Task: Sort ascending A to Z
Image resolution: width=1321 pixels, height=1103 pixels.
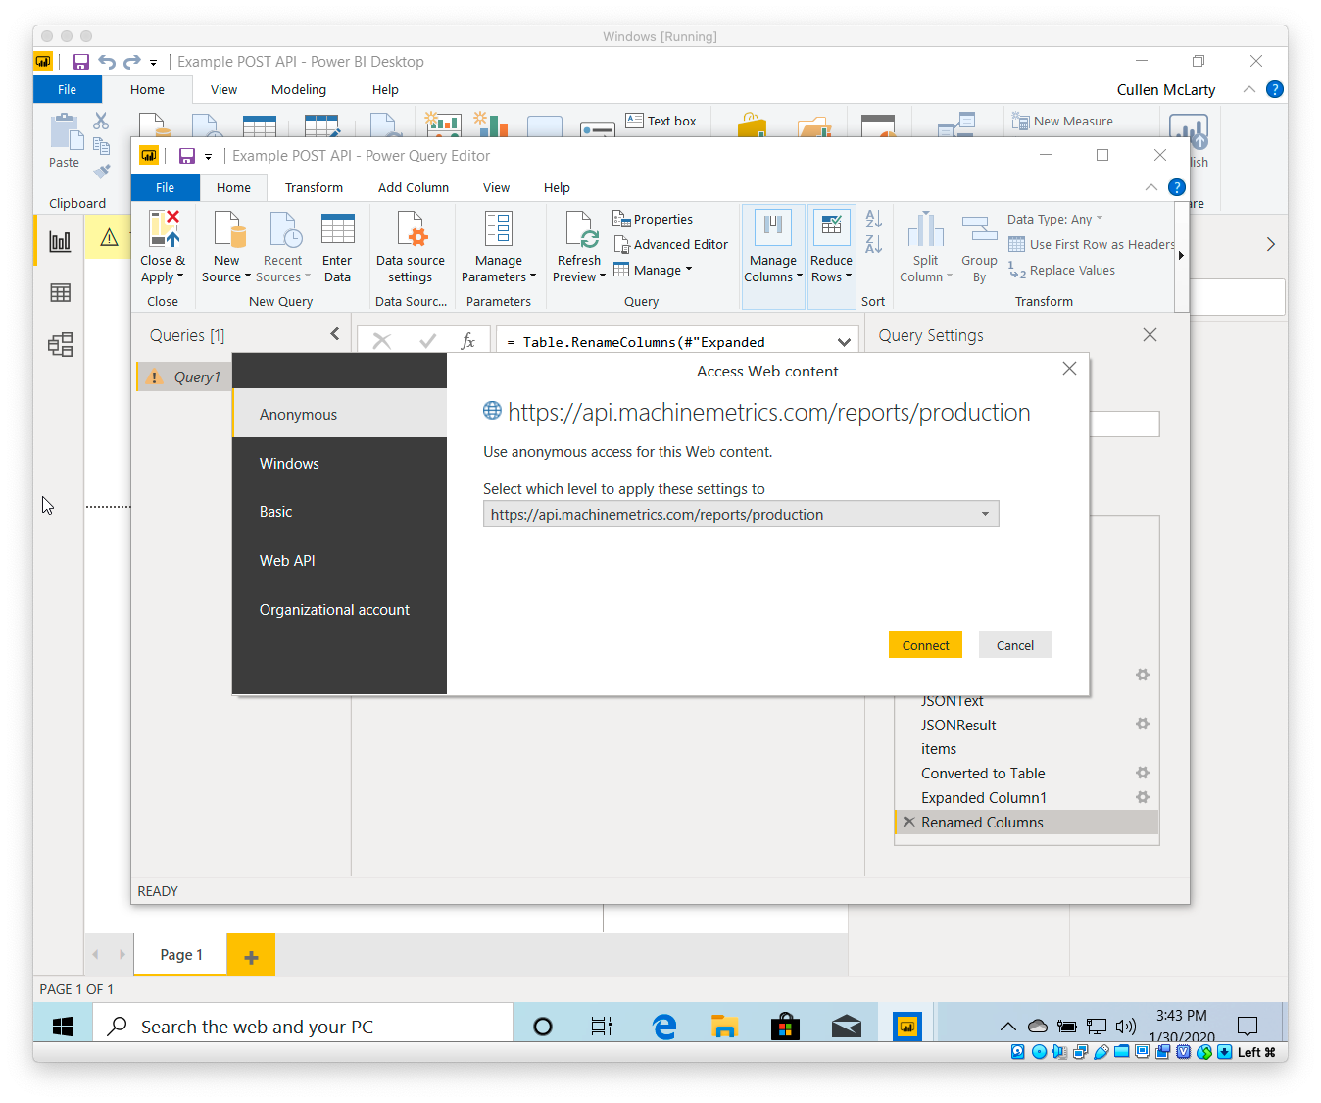Action: 874,219
